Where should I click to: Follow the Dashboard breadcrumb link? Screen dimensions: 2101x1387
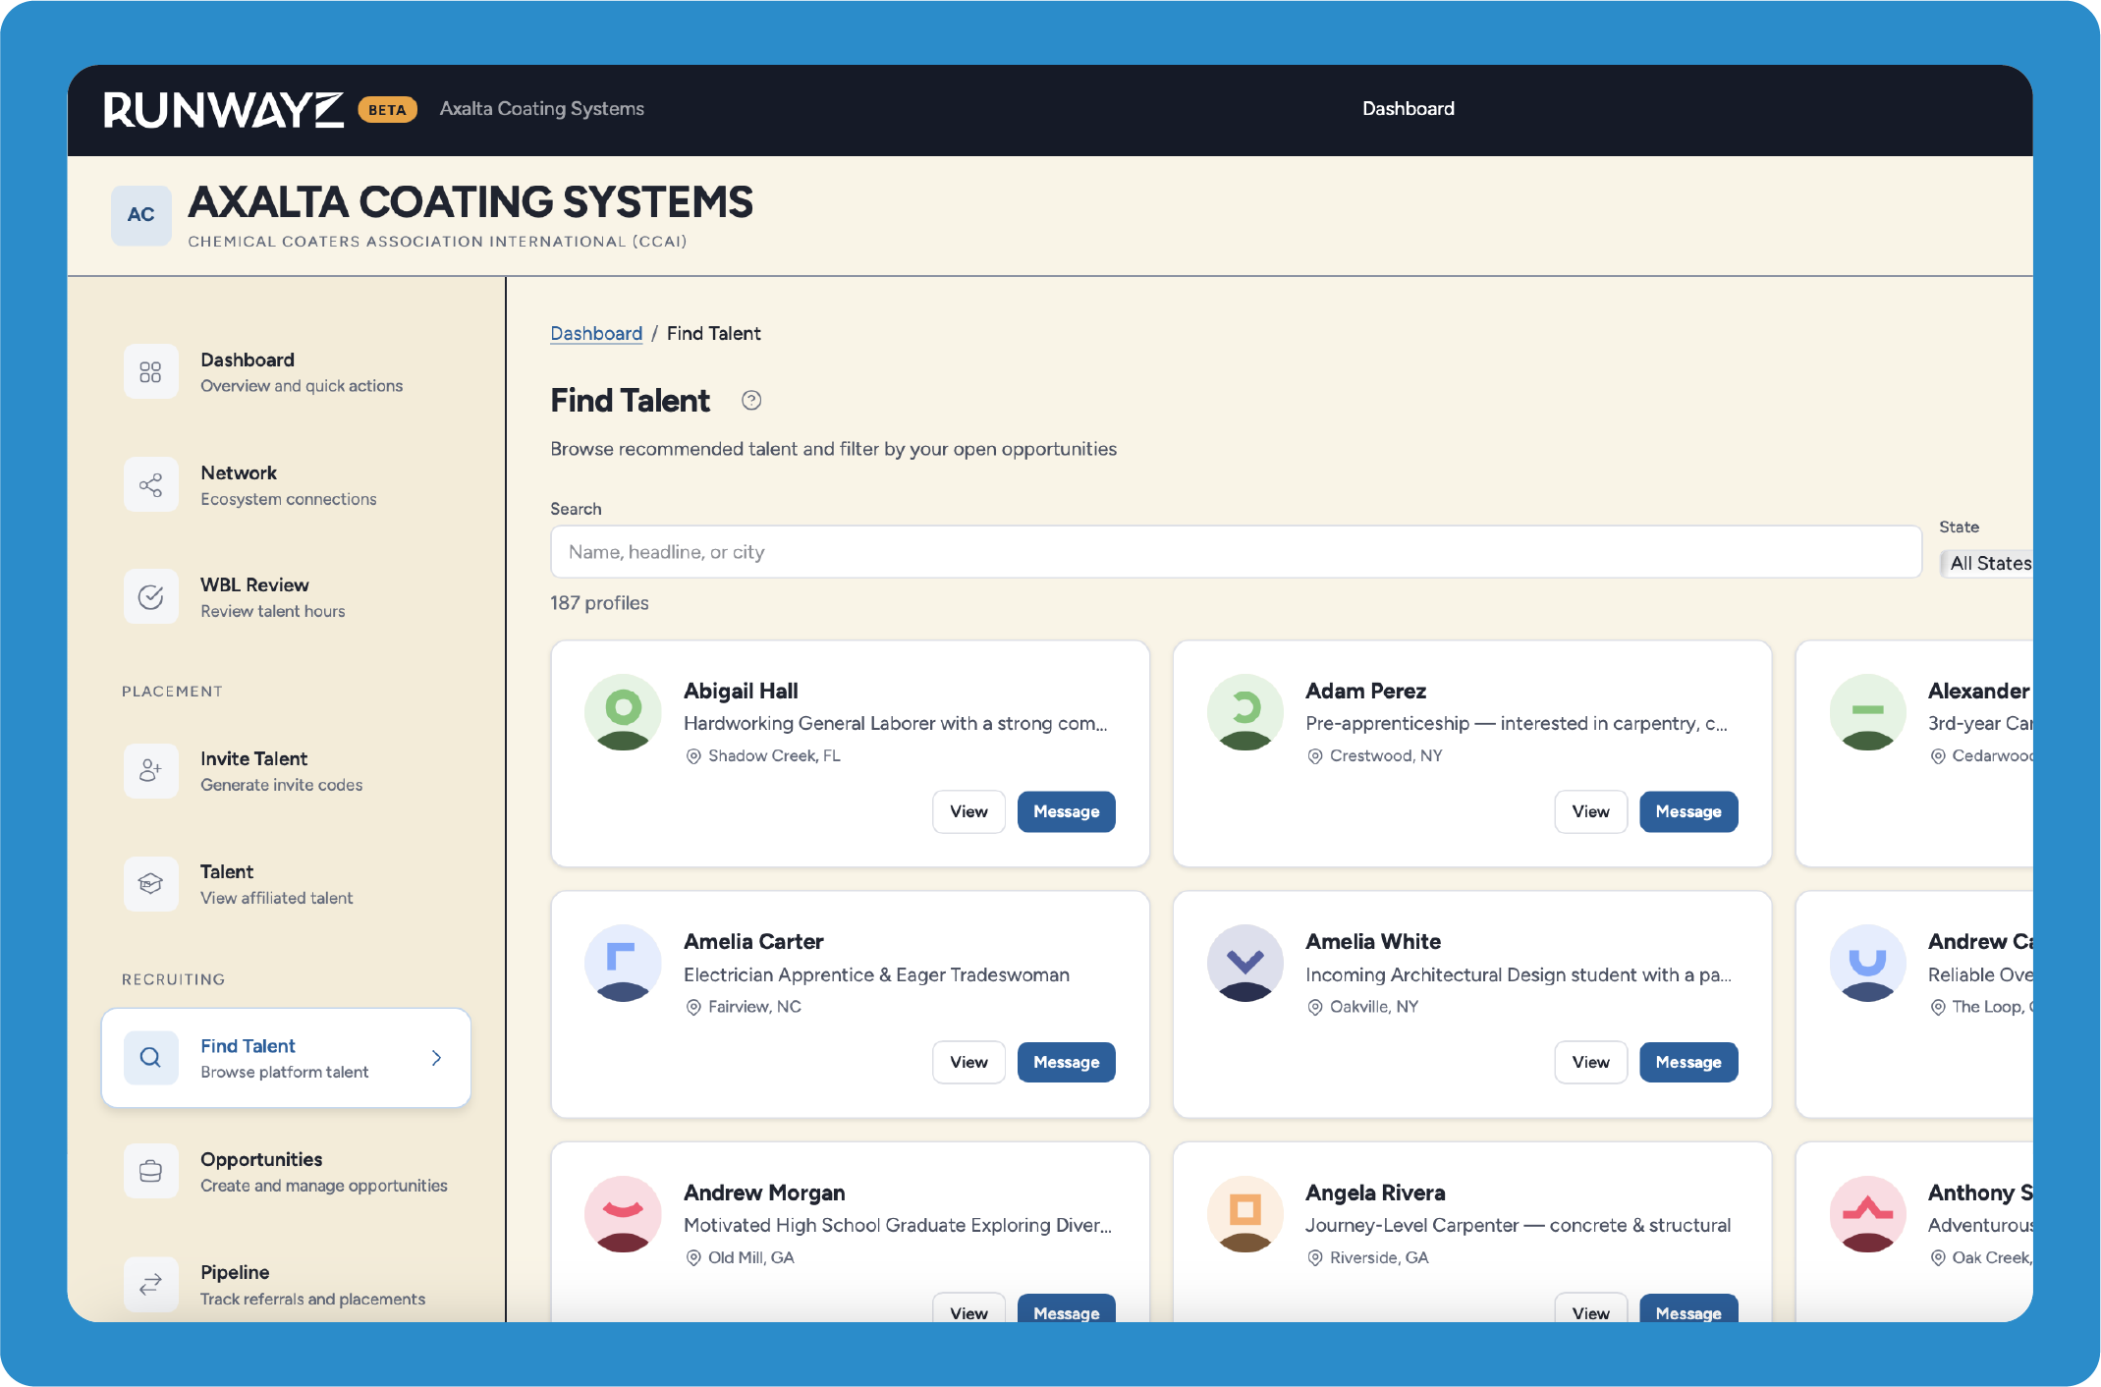coord(596,334)
